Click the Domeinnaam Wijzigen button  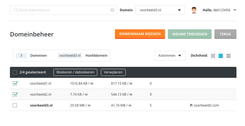pyautogui.click(x=140, y=34)
